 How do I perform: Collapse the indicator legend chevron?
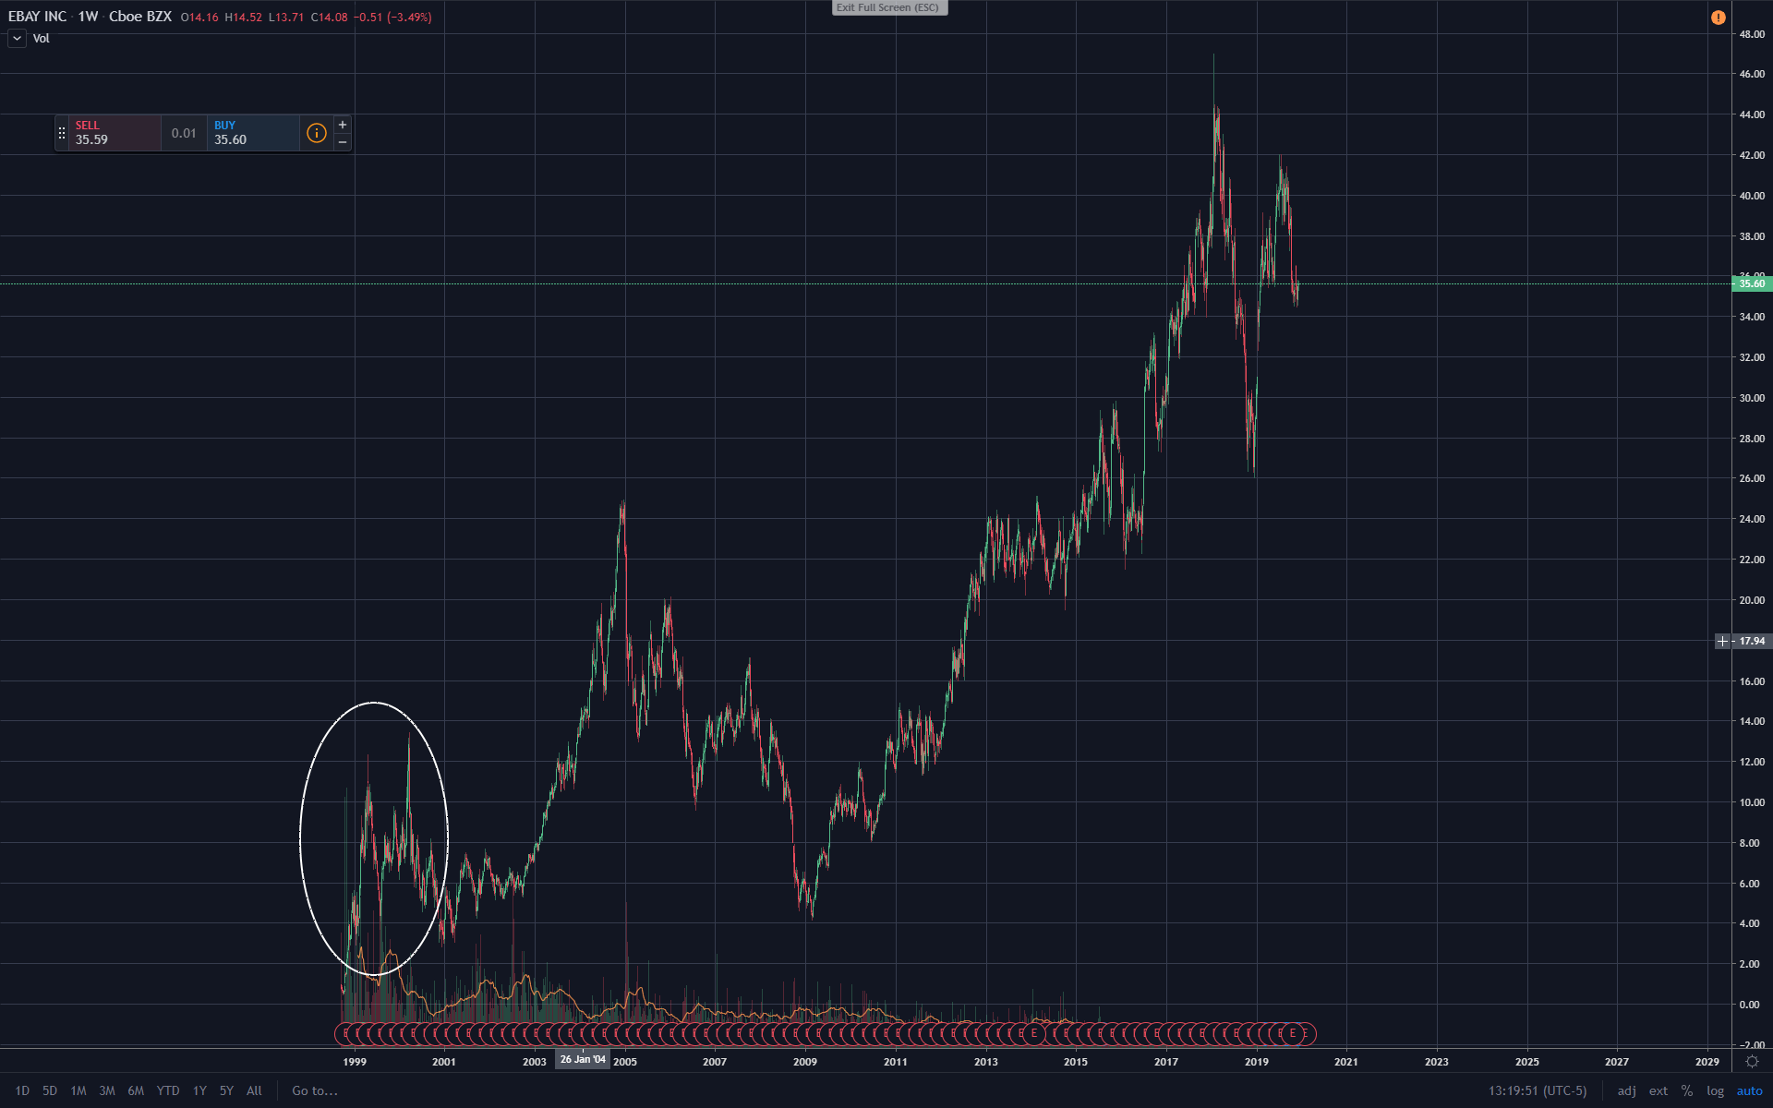pos(17,38)
